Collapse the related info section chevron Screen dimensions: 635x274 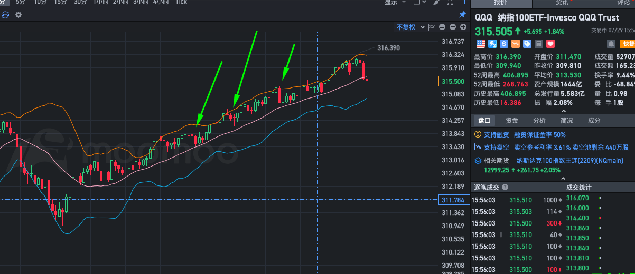tap(563, 179)
